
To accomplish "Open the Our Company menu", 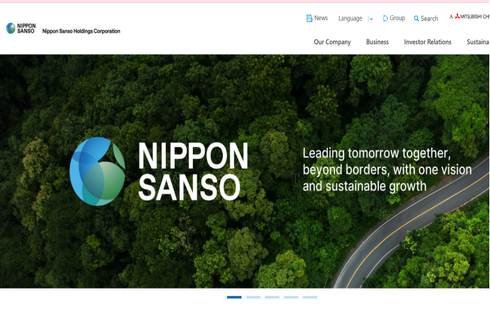I will tap(332, 42).
